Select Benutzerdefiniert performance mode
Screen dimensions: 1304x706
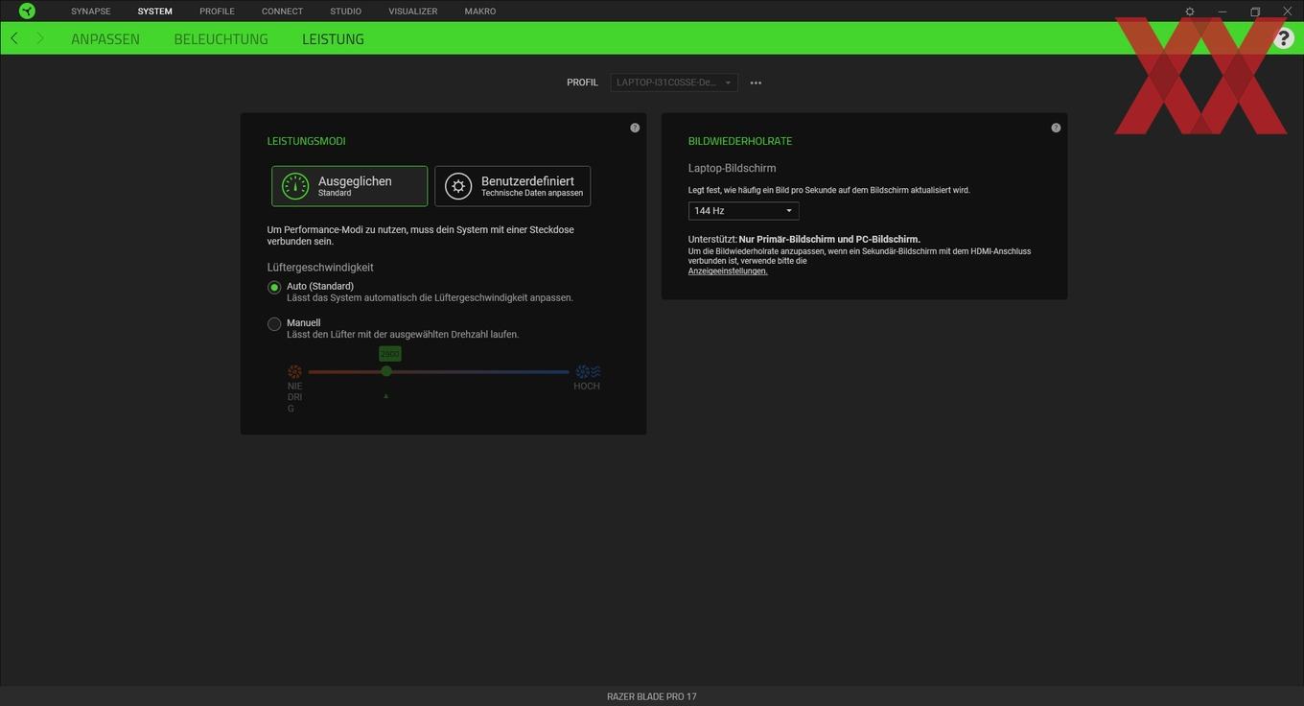[512, 186]
